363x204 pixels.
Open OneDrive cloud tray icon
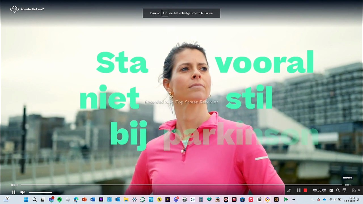tap(325, 199)
